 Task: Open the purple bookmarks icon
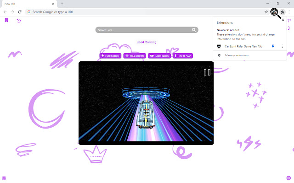pos(6,20)
